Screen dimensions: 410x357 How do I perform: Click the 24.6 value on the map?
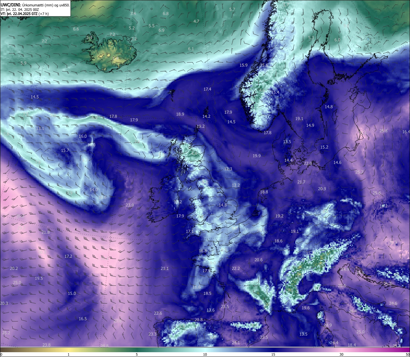[393, 304]
